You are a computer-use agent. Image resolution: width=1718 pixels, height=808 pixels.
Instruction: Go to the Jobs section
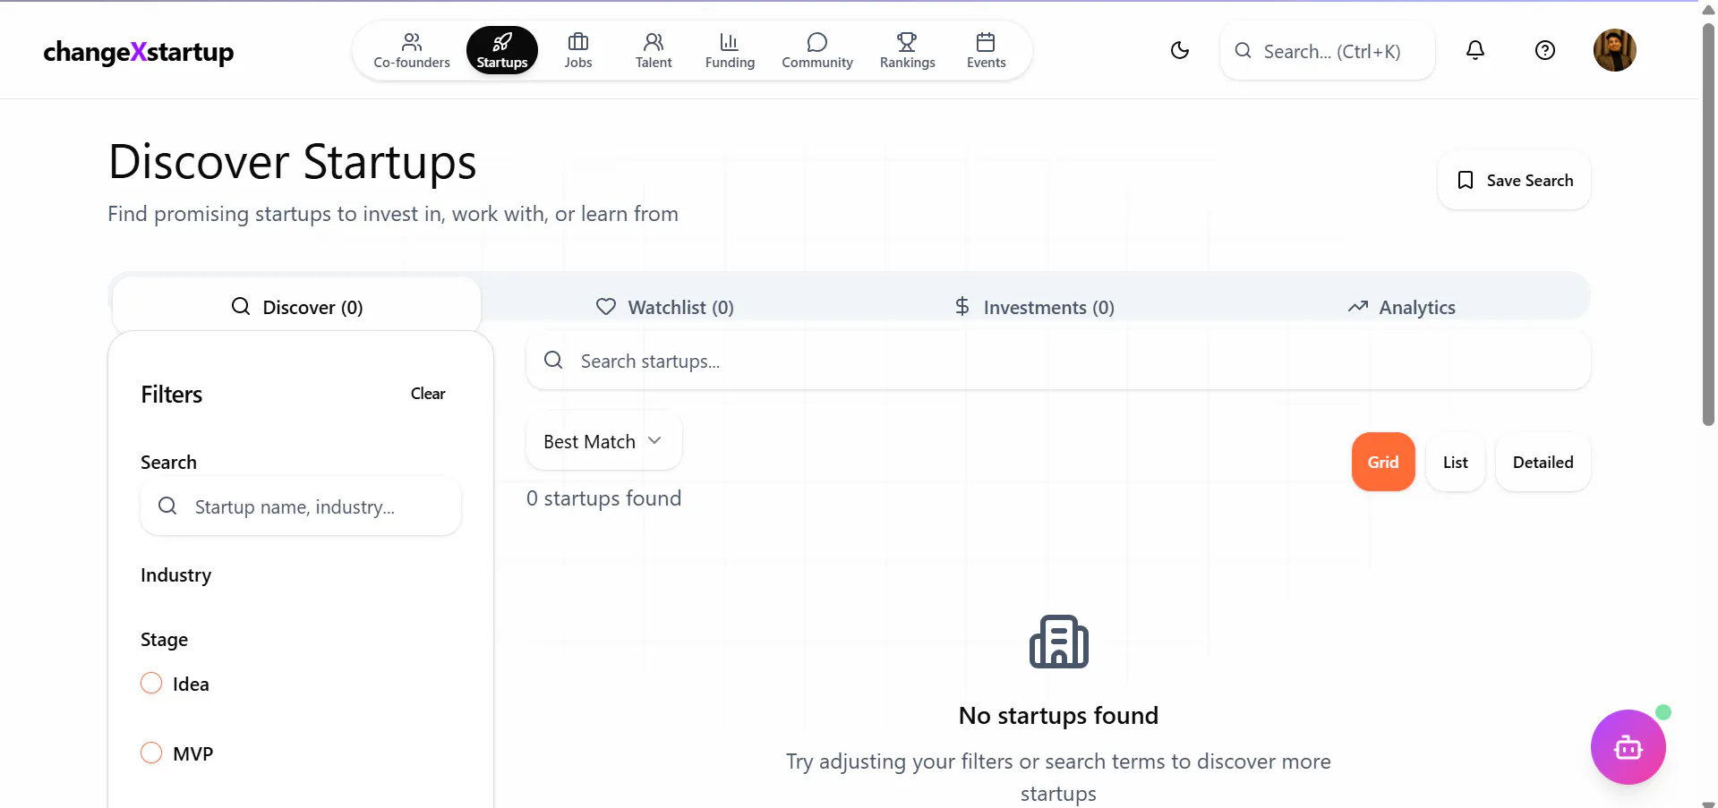click(578, 51)
